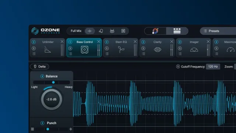Select the Clarity module
The height and width of the screenshot is (133, 236).
(x=157, y=48)
